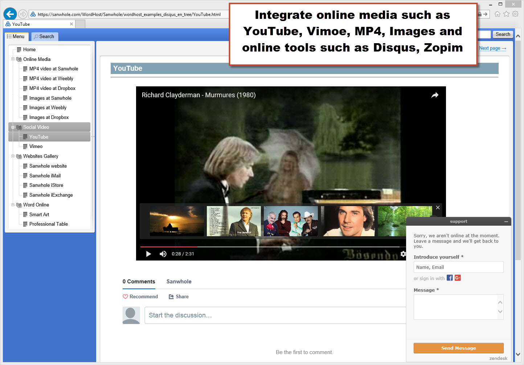The height and width of the screenshot is (365, 524).
Task: Open the Vimeo tree item
Action: tap(36, 147)
